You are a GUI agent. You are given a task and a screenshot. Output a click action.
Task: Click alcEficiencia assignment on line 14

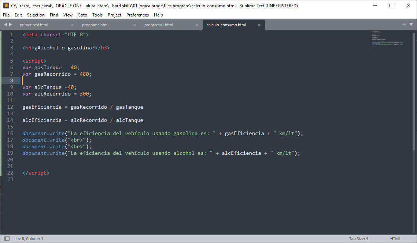[x=83, y=120]
